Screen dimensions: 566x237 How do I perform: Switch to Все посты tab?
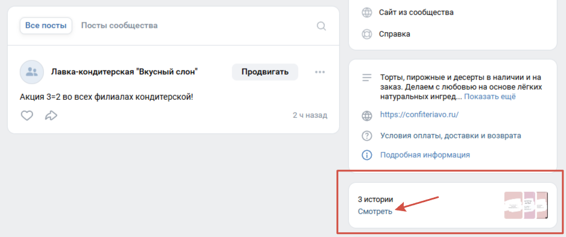coord(46,26)
